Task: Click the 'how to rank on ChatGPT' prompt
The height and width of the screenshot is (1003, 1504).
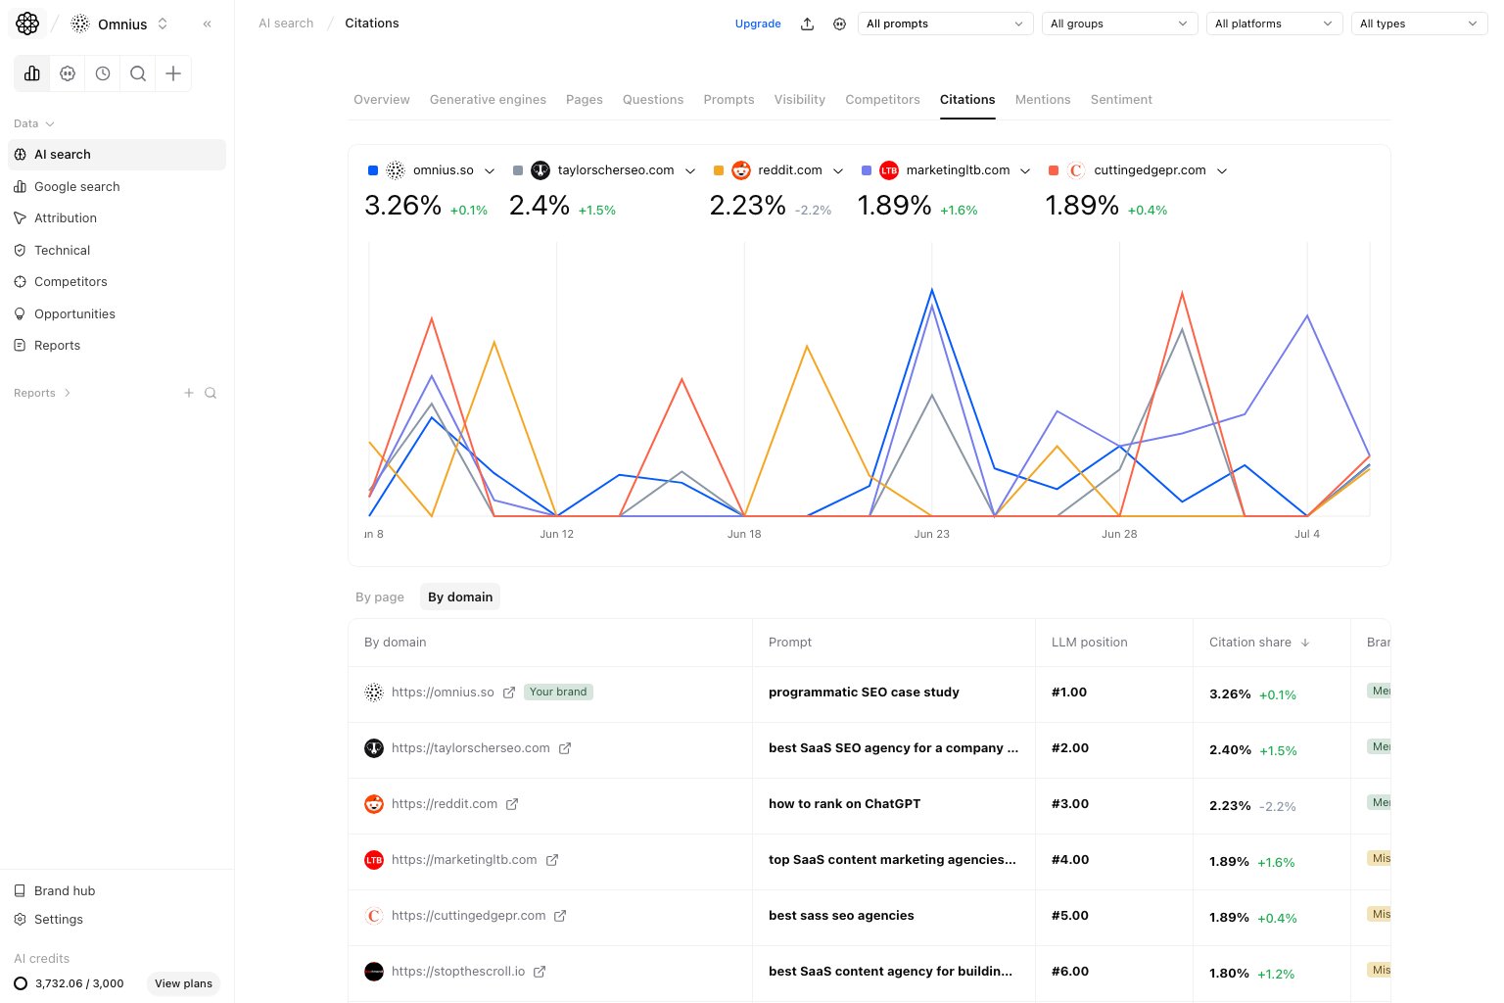Action: (x=844, y=804)
